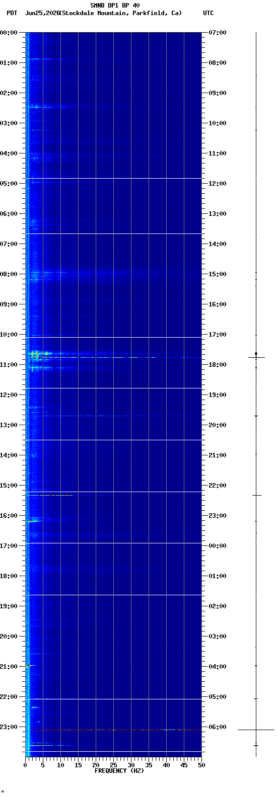Select the 19:00 UTC time label
278x797 pixels.
click(x=218, y=395)
